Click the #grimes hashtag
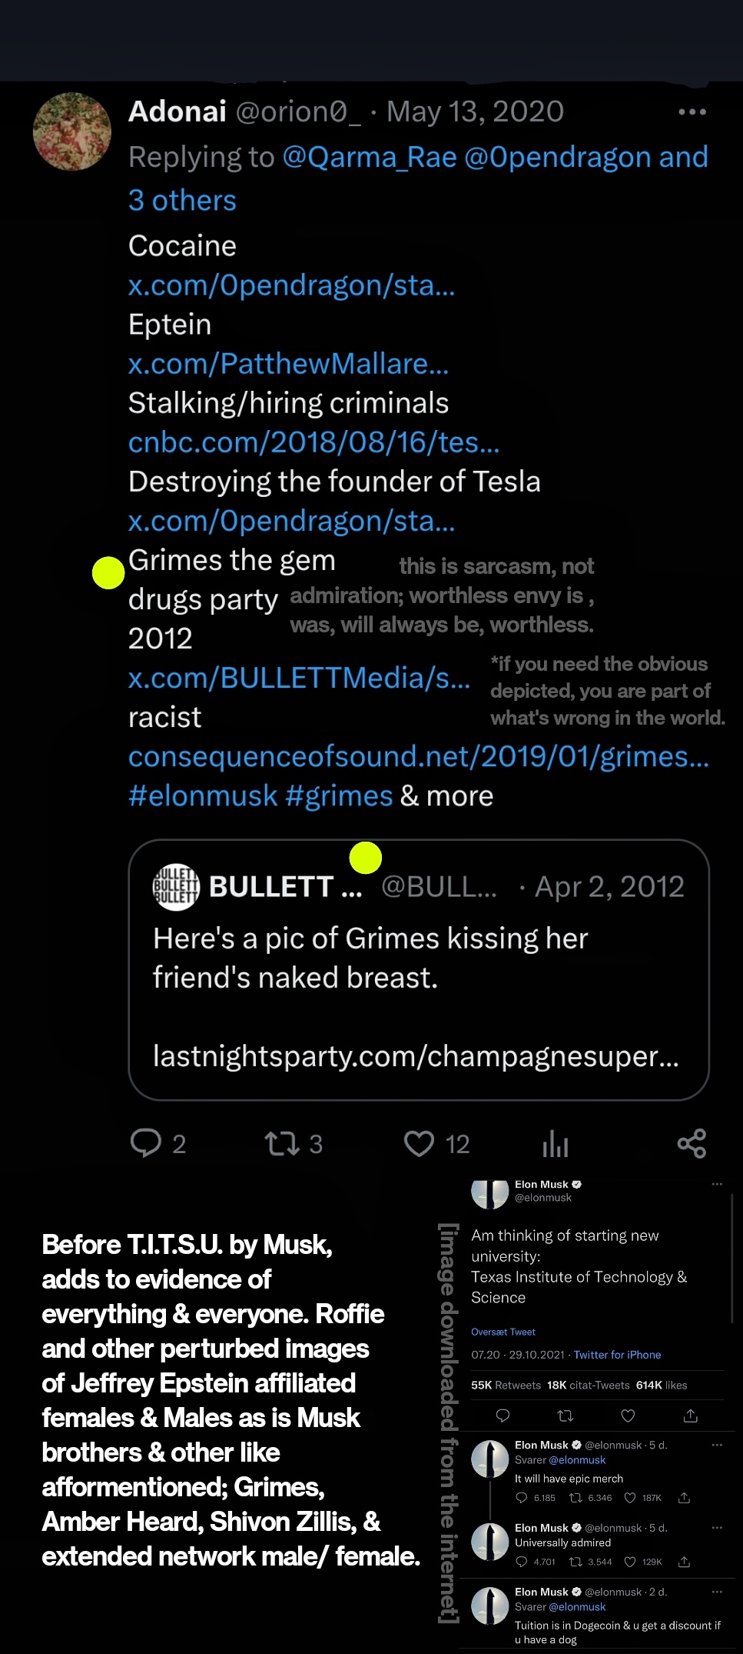Viewport: 743px width, 1654px height. tap(339, 795)
